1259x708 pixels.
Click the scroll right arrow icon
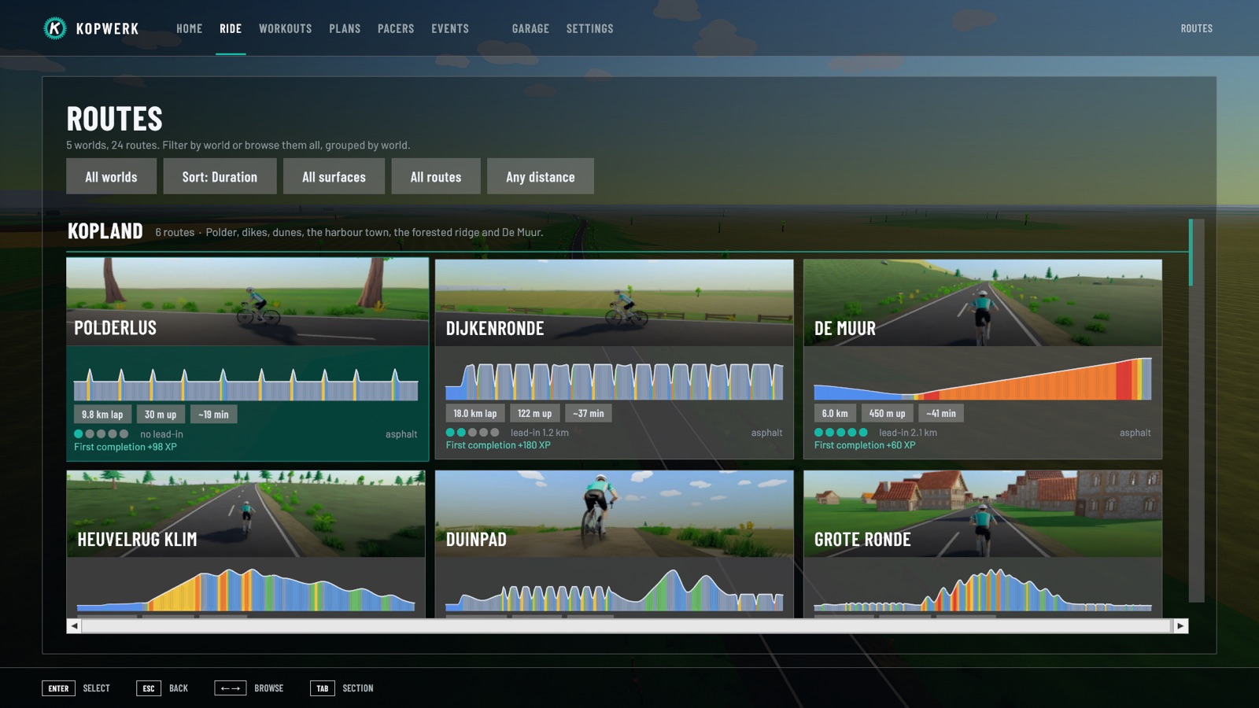coord(1180,626)
